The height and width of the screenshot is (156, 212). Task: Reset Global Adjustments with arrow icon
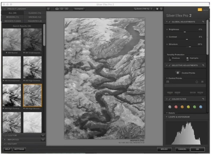pos(203,22)
